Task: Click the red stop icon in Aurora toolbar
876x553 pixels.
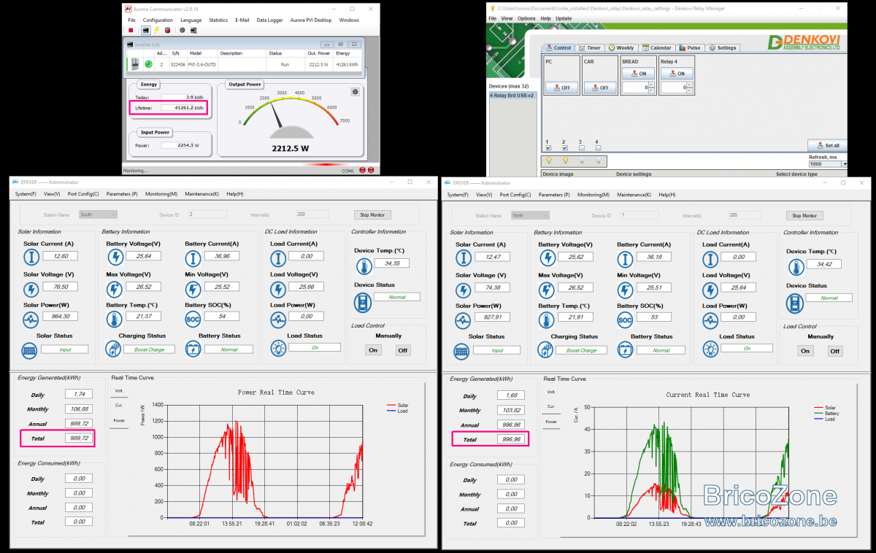Action: pyautogui.click(x=131, y=31)
